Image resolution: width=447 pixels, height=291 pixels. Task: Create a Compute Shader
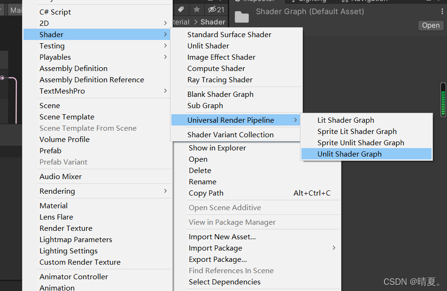(236, 69)
